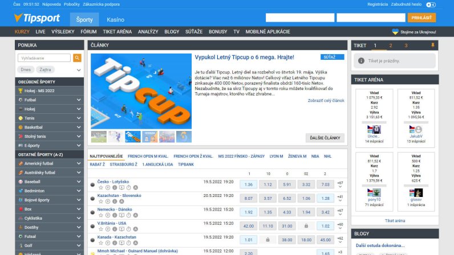Open the Zabudnuté heslo link
454x255 pixels.
click(406, 5)
